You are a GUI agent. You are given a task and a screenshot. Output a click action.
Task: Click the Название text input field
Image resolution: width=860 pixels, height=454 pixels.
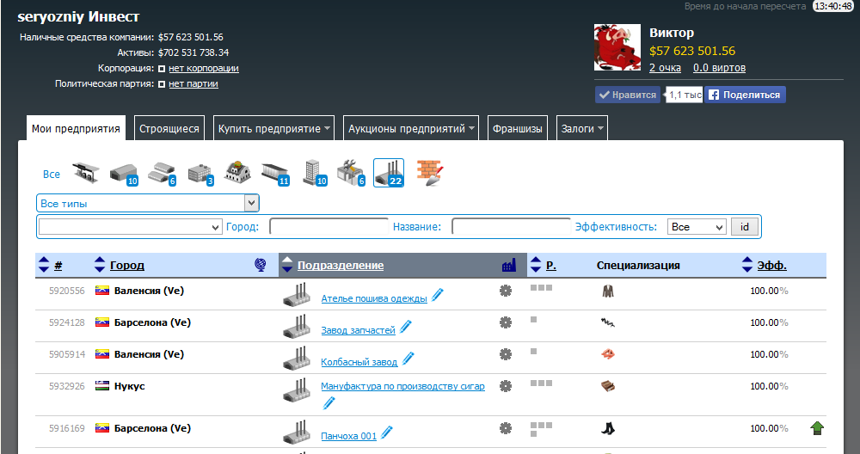coord(511,227)
